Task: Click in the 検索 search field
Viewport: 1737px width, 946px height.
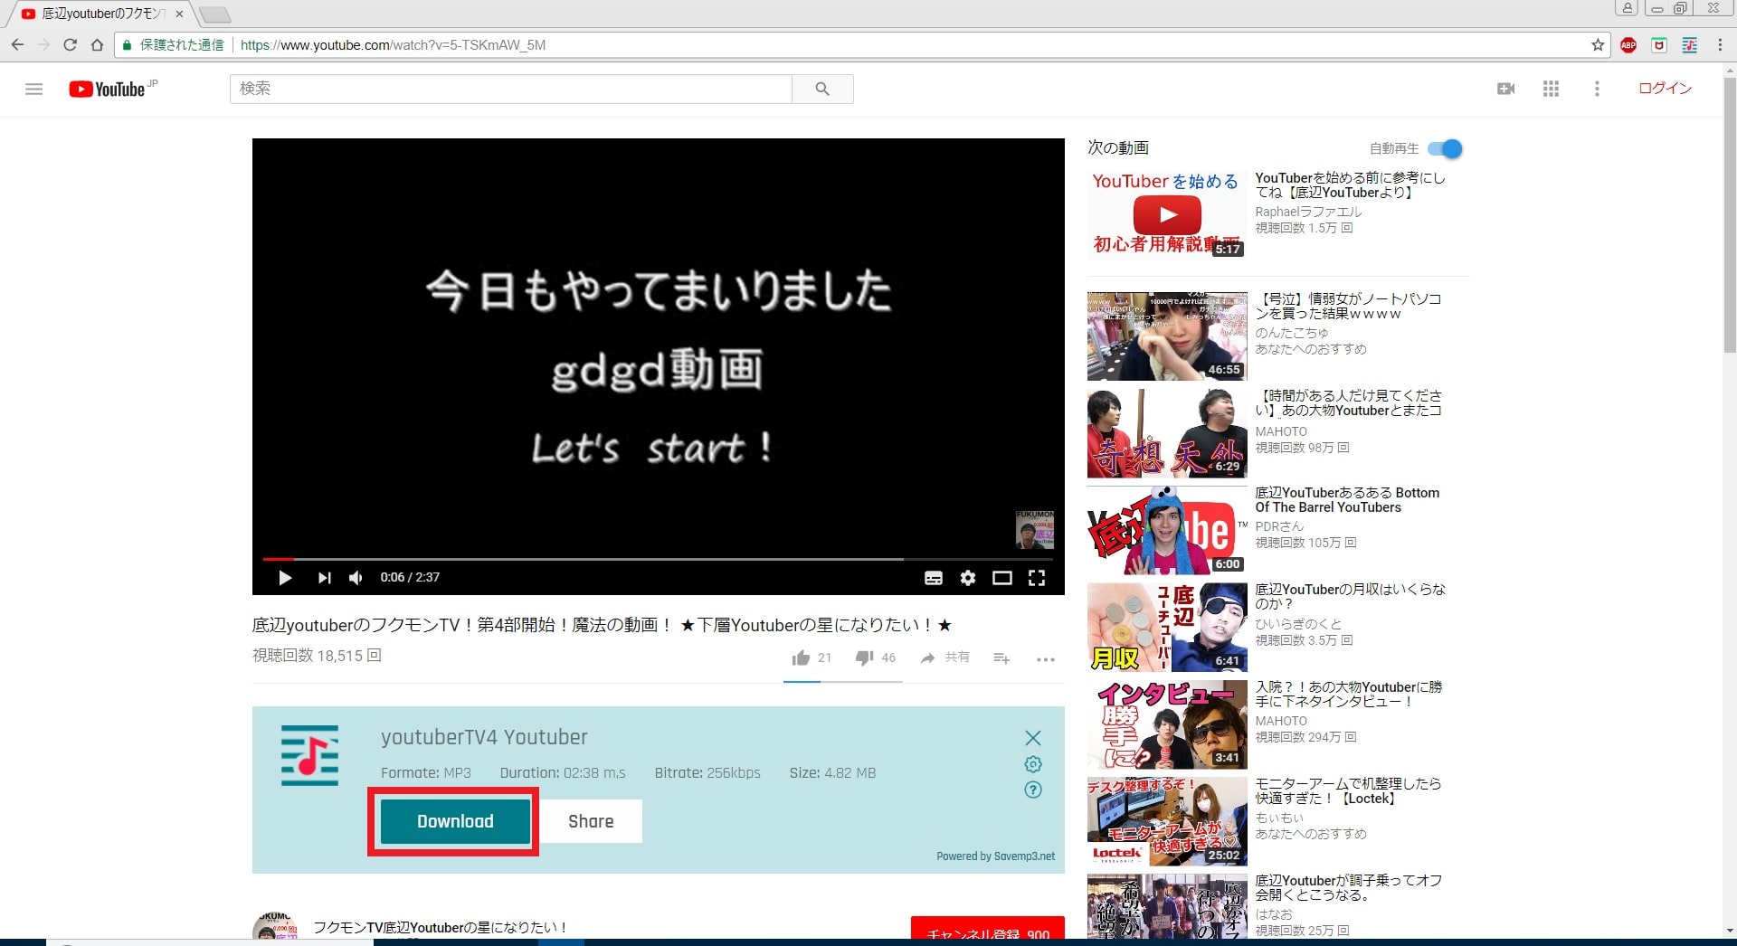Action: click(x=511, y=89)
